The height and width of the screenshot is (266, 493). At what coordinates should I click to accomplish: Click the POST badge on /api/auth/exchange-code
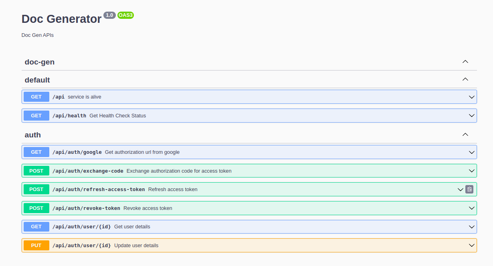[x=36, y=171]
